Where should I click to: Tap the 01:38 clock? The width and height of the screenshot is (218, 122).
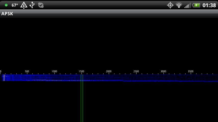209,5
